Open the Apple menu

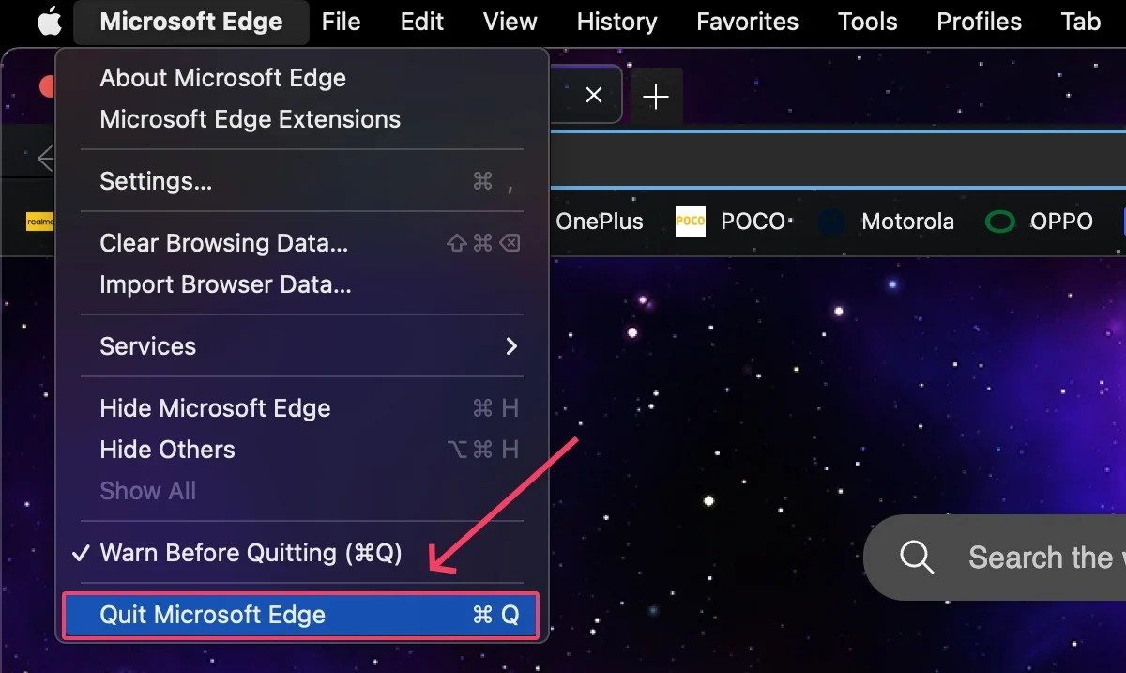point(49,22)
